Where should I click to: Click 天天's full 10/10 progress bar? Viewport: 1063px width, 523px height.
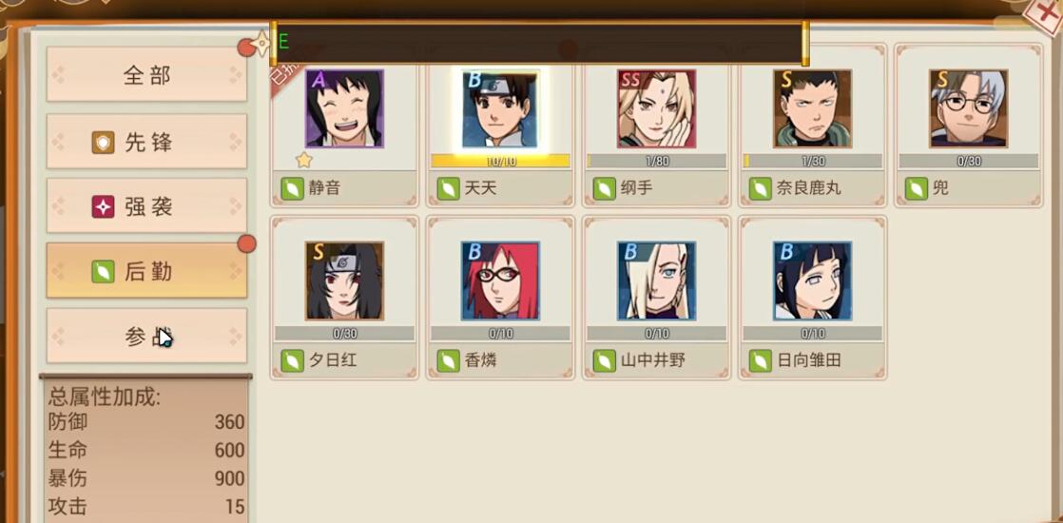click(500, 161)
